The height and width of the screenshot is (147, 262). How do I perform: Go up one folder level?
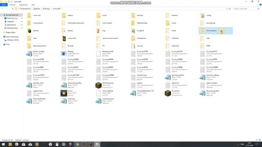13,9
